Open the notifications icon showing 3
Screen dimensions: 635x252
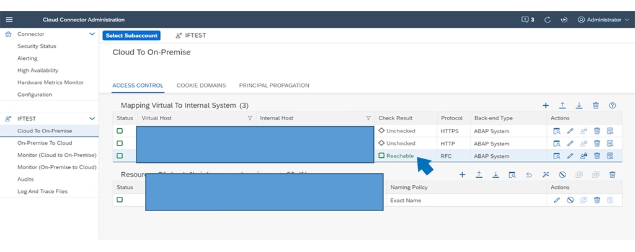tap(528, 20)
